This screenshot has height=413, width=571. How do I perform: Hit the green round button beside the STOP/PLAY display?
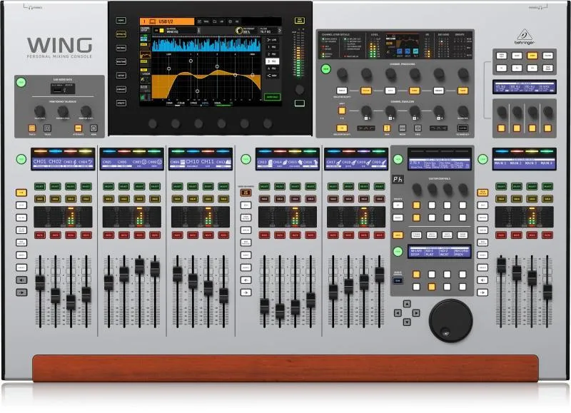[398, 251]
